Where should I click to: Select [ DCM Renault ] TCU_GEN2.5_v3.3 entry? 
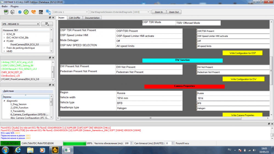[x=19, y=69]
